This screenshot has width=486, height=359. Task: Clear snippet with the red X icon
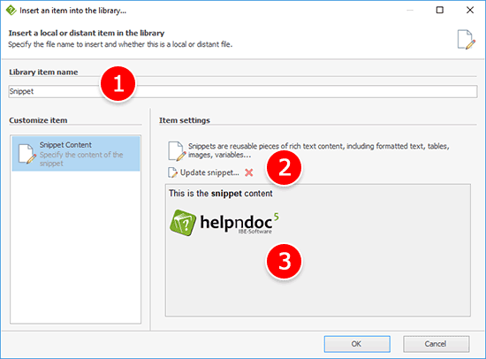tap(249, 172)
